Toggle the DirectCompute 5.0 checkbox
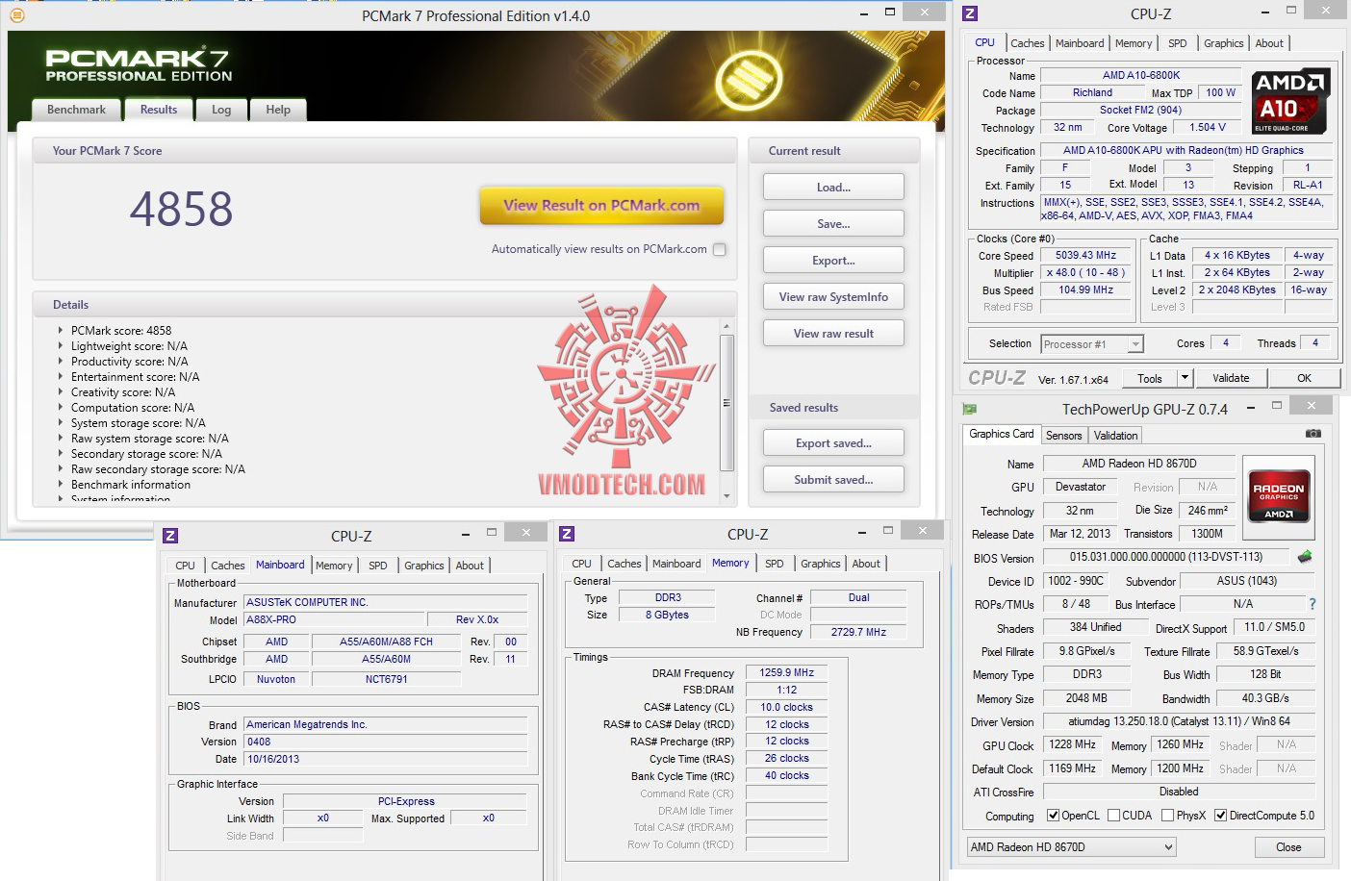The width and height of the screenshot is (1351, 881). (x=1220, y=816)
